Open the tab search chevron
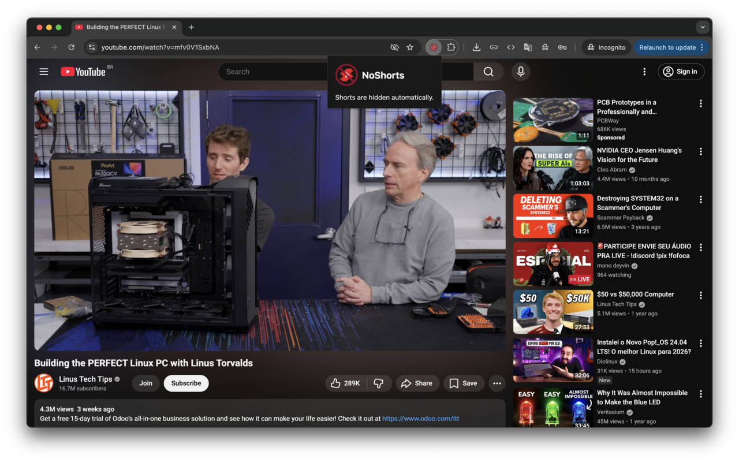This screenshot has height=462, width=739. click(x=703, y=27)
